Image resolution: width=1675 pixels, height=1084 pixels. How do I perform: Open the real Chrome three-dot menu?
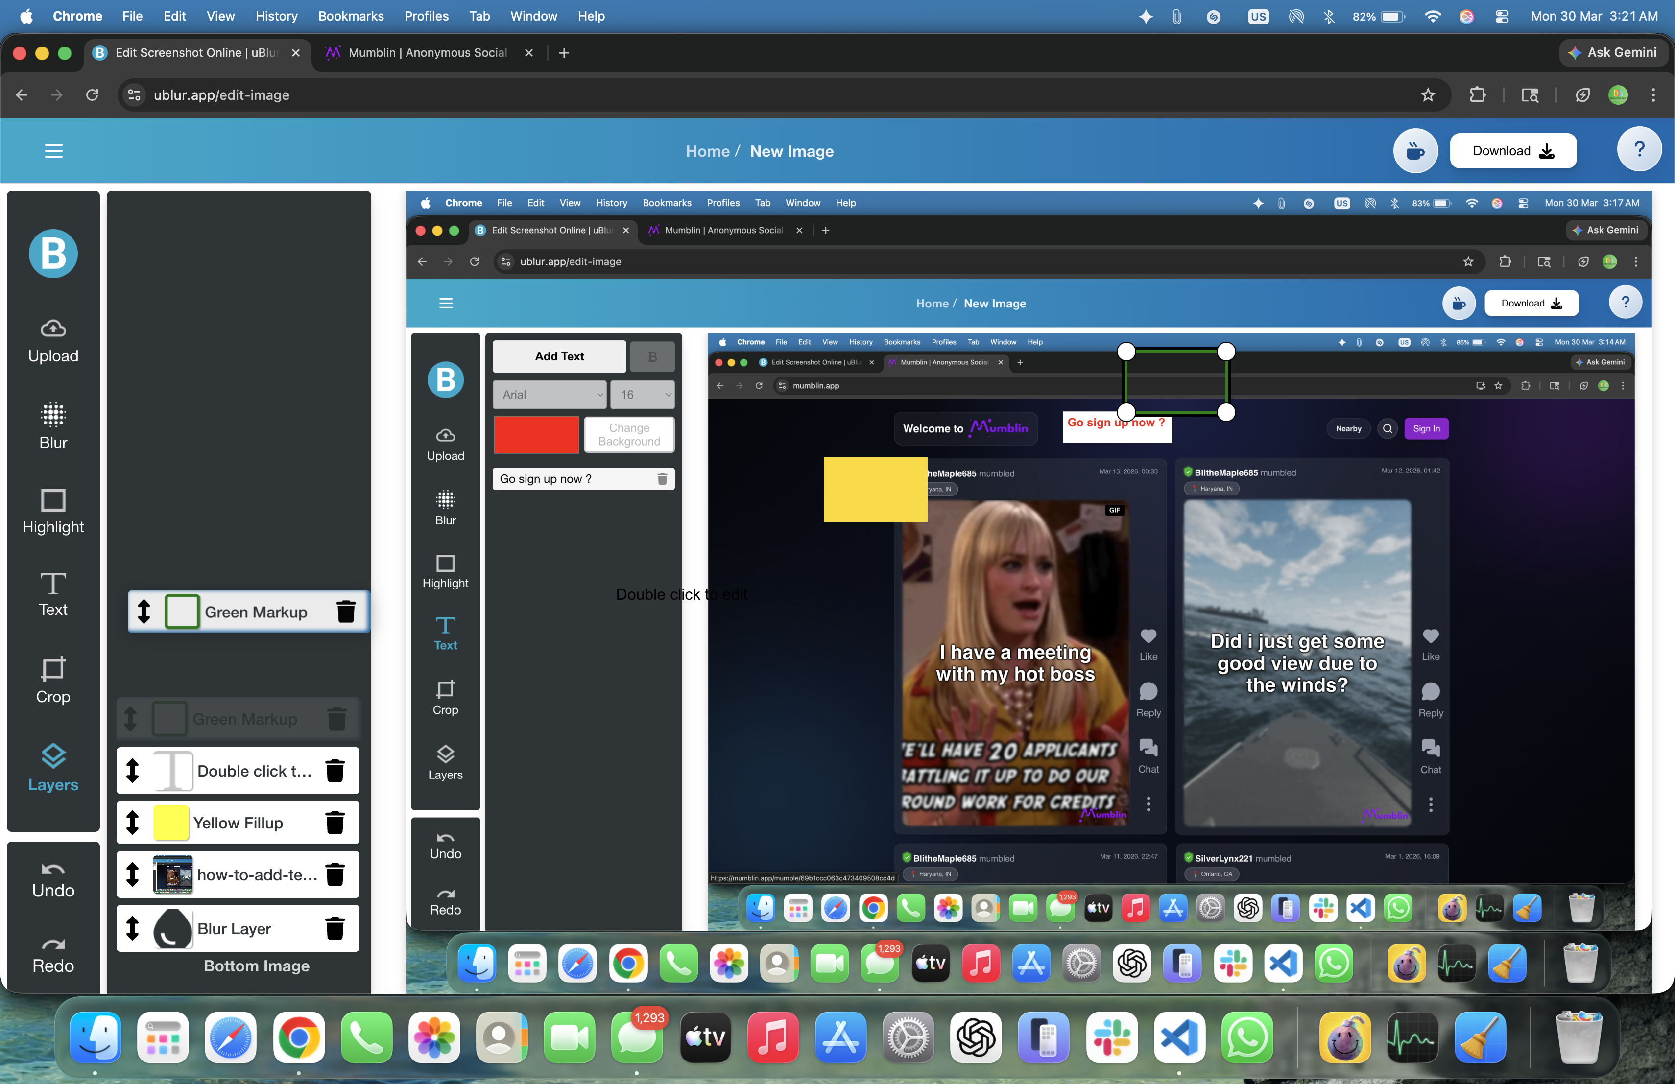[x=1653, y=95]
